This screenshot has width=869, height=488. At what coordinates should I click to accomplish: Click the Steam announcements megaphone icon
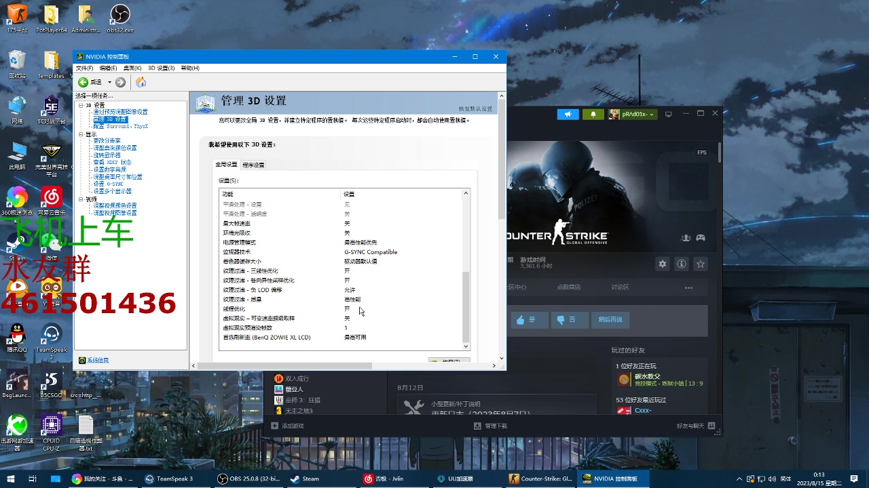tap(568, 114)
